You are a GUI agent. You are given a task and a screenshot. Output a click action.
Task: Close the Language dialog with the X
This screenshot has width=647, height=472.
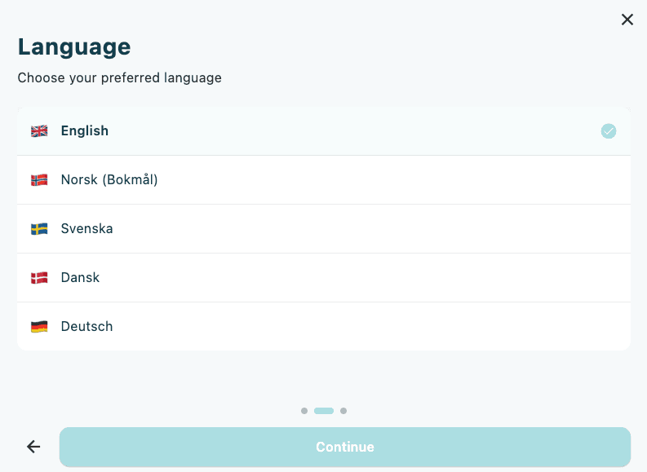coord(627,20)
